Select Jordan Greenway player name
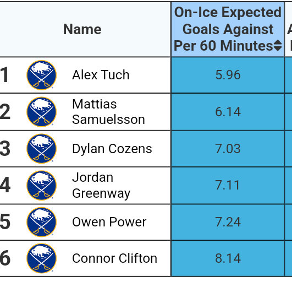This screenshot has width=292, height=303. coord(101,185)
